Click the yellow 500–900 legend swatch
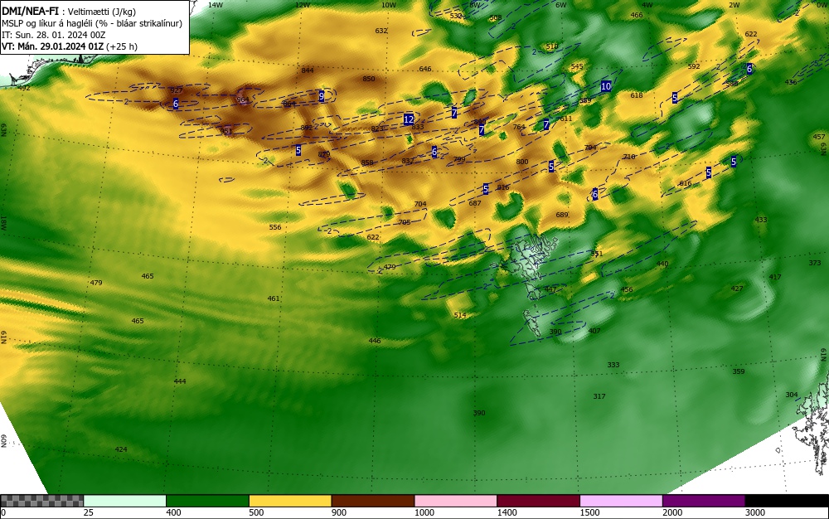The height and width of the screenshot is (519, 829). tap(290, 501)
